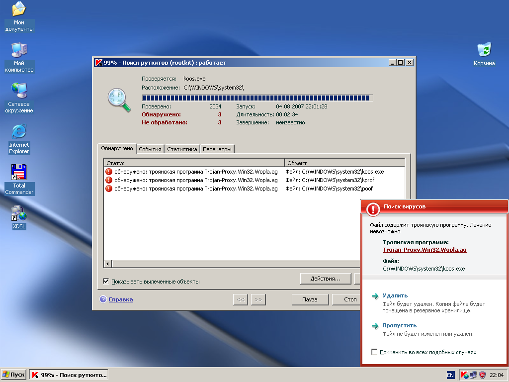Switch to the Обнаружено tab
Image resolution: width=509 pixels, height=382 pixels.
117,148
